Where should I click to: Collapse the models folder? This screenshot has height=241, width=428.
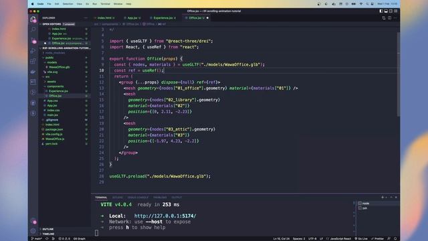coord(65,62)
